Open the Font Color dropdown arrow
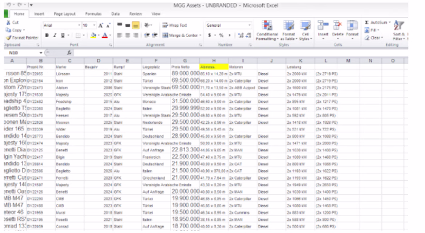This screenshot has height=233, width=425. click(x=110, y=35)
